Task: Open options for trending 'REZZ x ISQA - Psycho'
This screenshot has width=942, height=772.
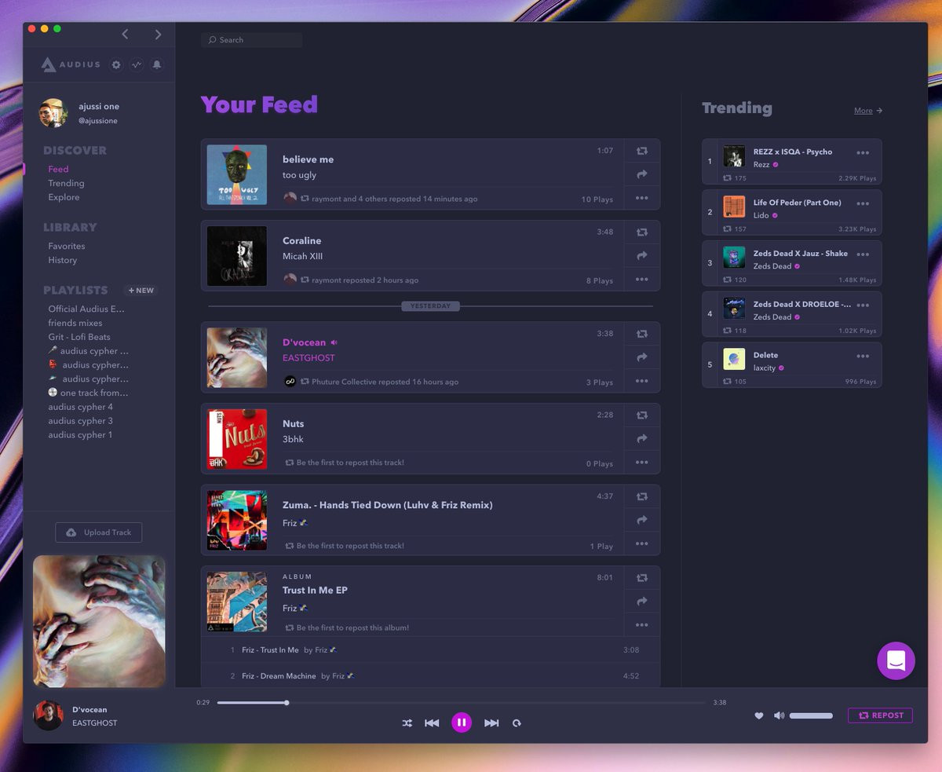Action: click(863, 152)
